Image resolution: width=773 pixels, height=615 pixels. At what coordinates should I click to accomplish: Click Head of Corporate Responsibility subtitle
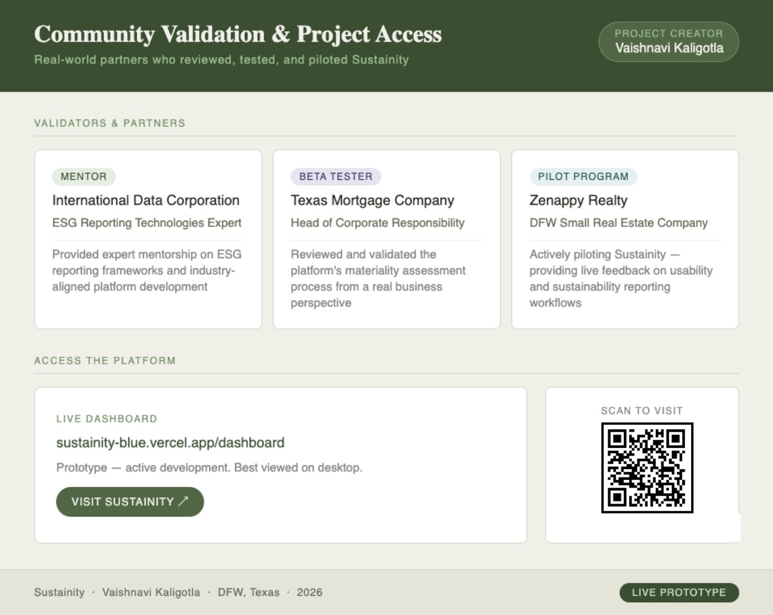[378, 223]
